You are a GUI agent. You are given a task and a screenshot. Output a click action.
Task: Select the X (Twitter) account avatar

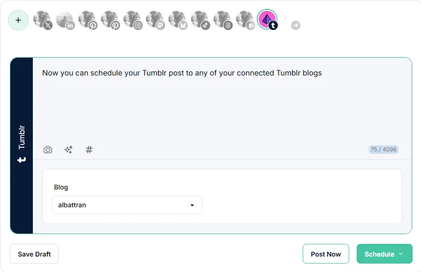[42, 20]
